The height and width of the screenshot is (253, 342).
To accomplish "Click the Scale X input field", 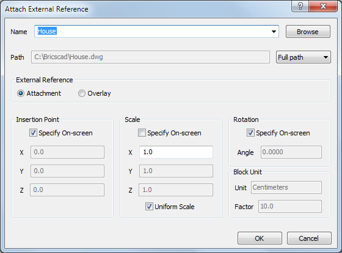I will [176, 152].
